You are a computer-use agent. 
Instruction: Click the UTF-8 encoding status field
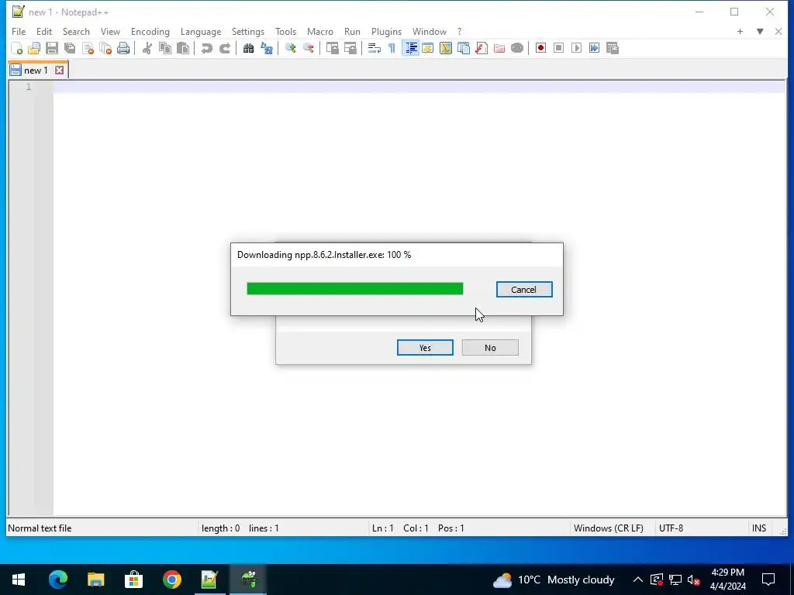click(671, 528)
